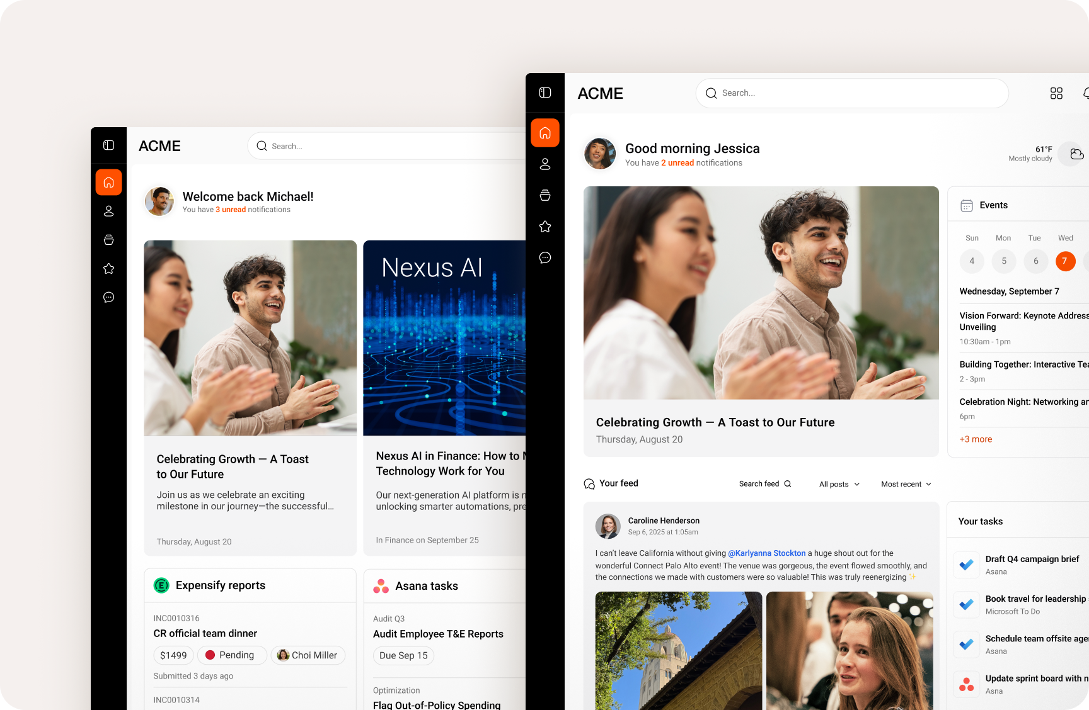1089x710 pixels.
Task: Open Nexus AI in Finance article title
Action: point(451,463)
